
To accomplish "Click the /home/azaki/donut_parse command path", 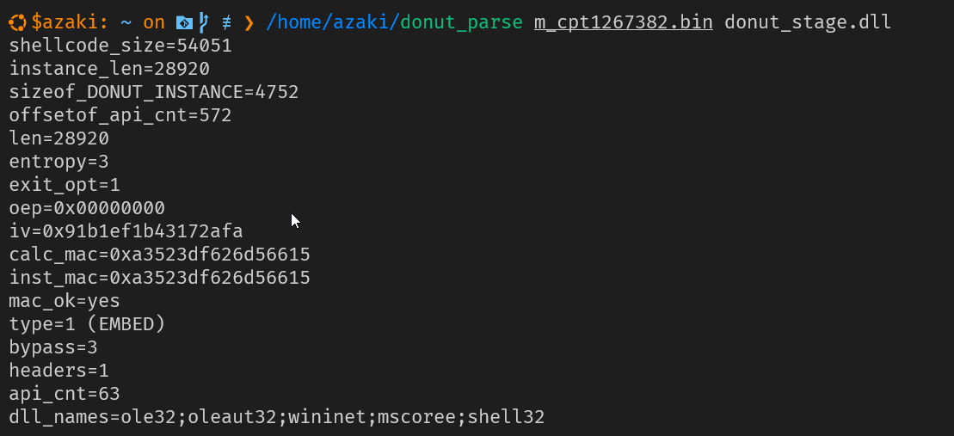I will pyautogui.click(x=394, y=23).
